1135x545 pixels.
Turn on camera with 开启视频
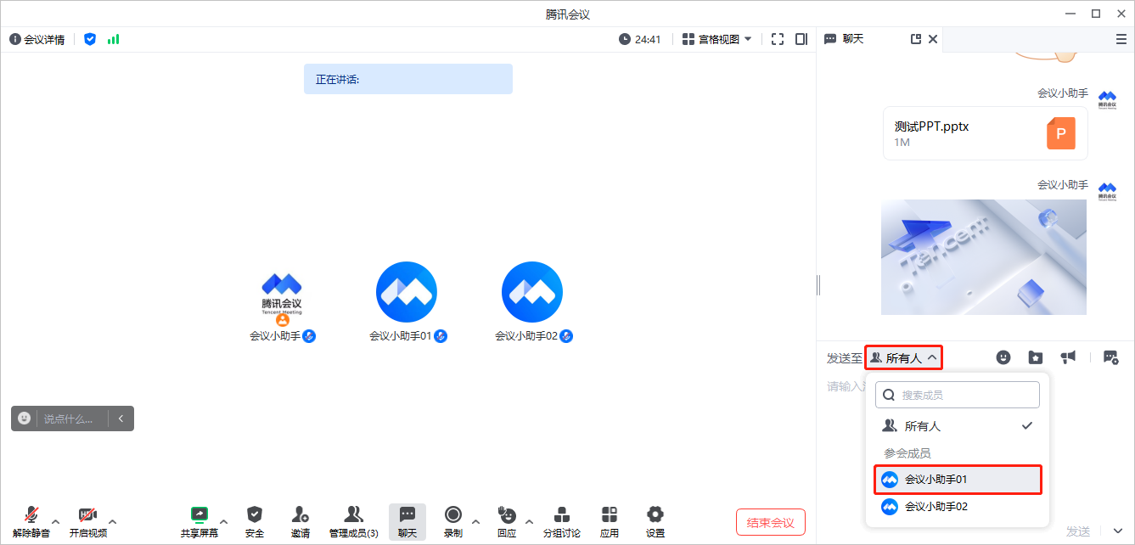87,522
